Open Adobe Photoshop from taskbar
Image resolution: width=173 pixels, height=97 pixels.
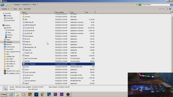[49, 95]
